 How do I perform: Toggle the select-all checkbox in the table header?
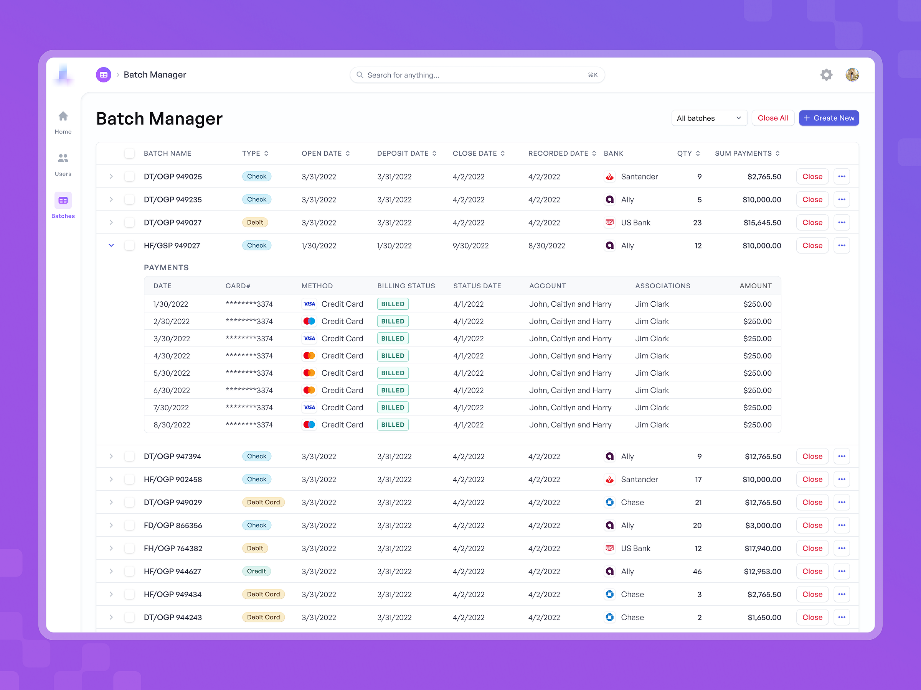(x=129, y=153)
